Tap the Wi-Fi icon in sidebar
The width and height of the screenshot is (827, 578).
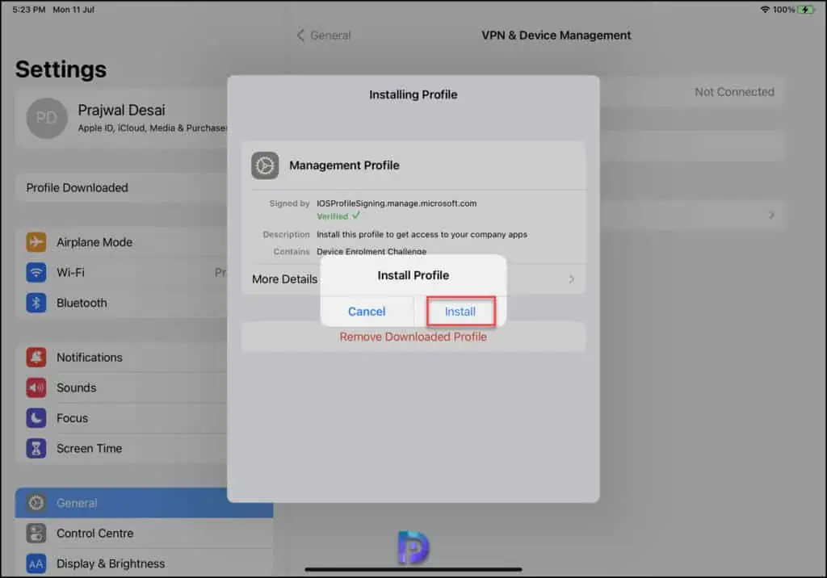(36, 272)
